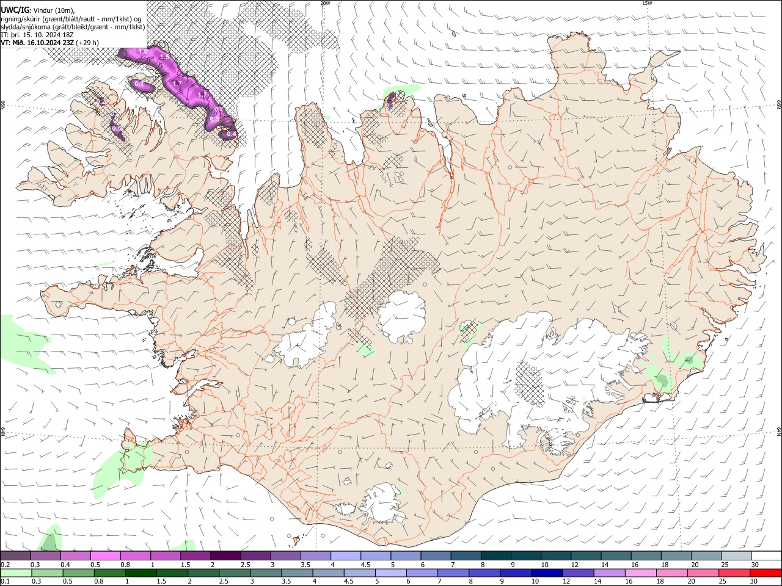
Task: Click the 'VT: Mið. 16.10.2024 23Z' valid time
Action: coord(37,43)
